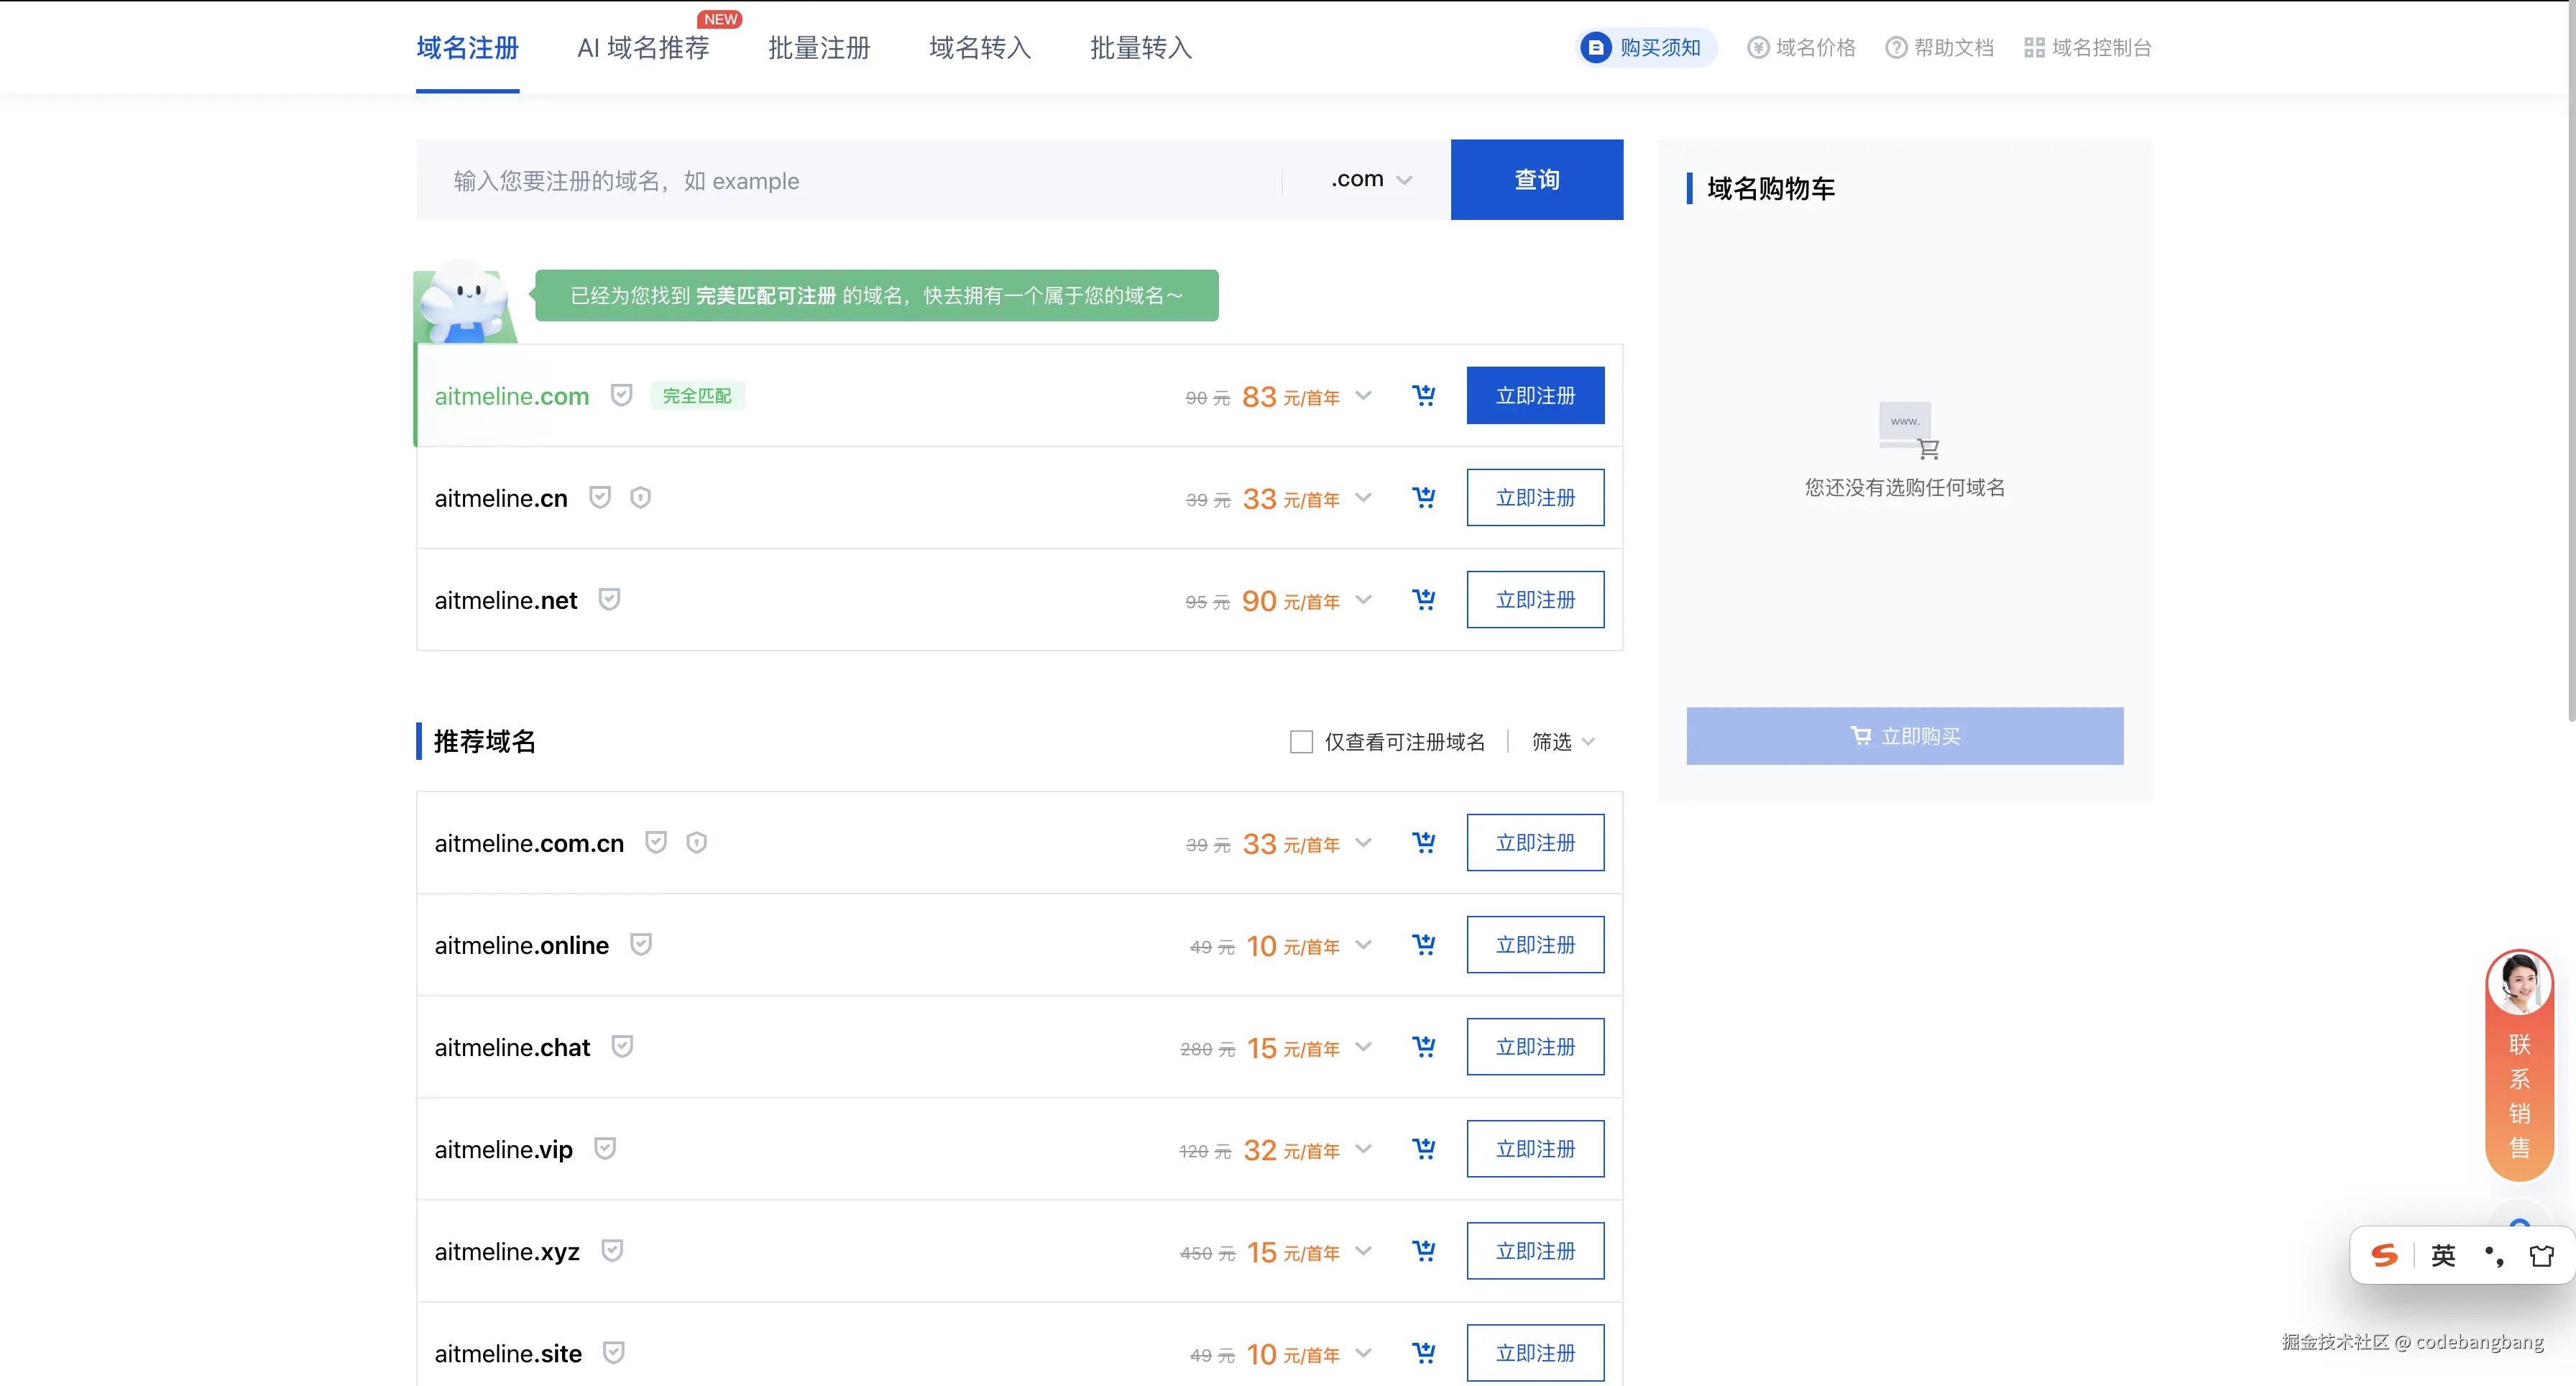Click Sogou input method S icon
The width and height of the screenshot is (2576, 1386).
click(x=2384, y=1255)
